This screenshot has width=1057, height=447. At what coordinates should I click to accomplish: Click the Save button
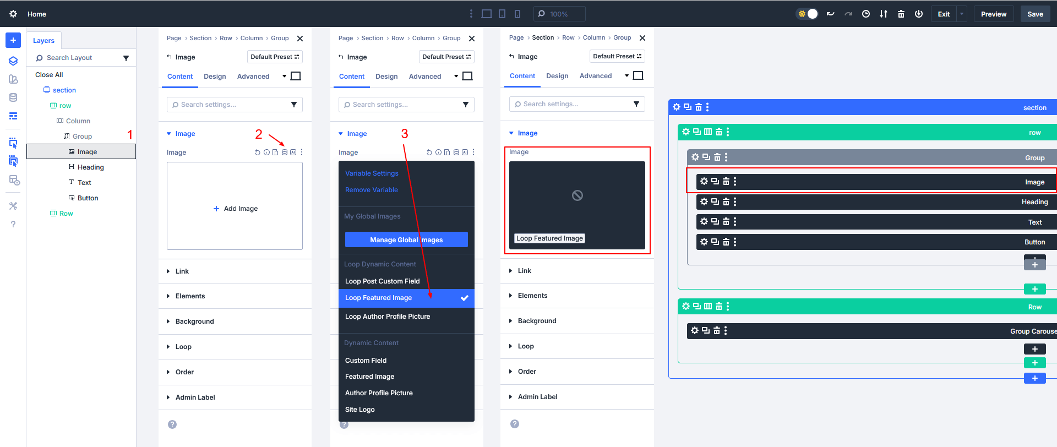click(x=1035, y=14)
